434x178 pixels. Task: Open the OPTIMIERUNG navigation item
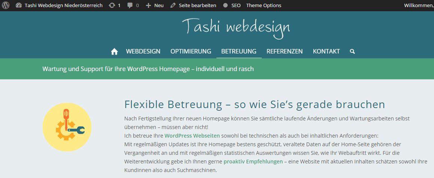click(191, 51)
